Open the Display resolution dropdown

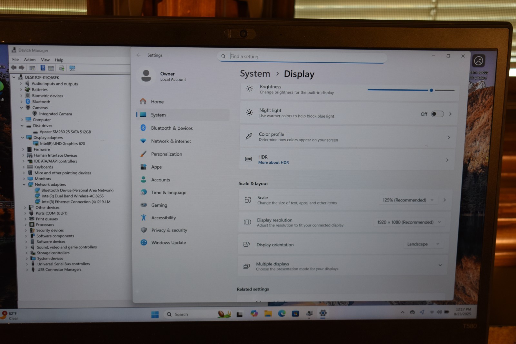point(409,222)
